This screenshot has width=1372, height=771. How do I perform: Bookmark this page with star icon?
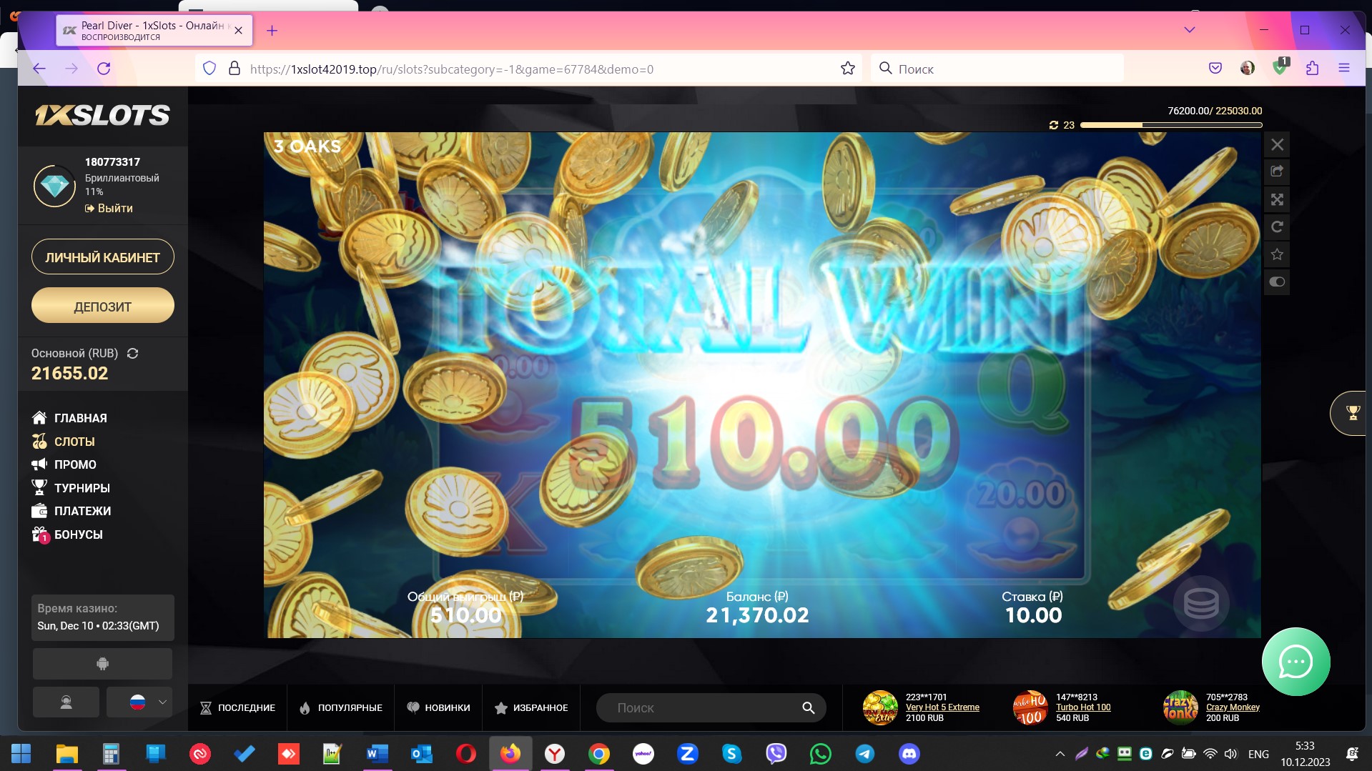coord(848,69)
